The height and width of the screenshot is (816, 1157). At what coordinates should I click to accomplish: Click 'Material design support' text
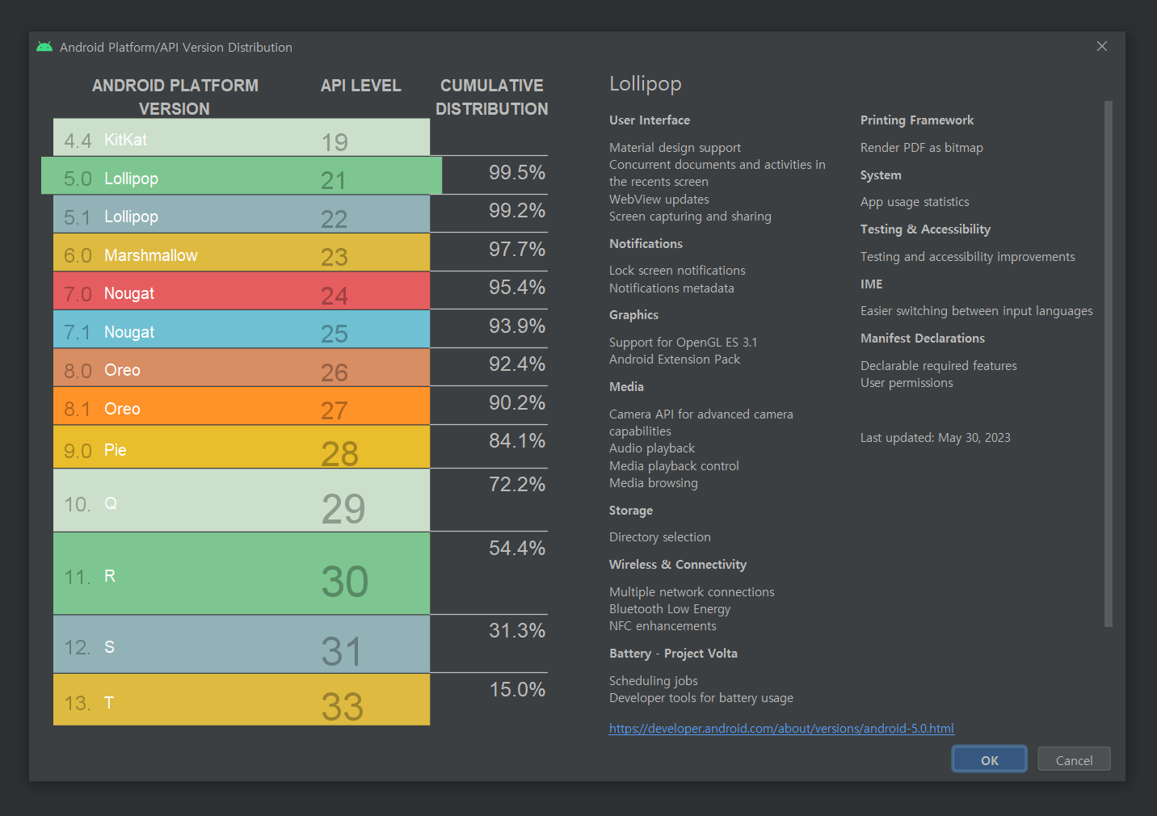[675, 148]
